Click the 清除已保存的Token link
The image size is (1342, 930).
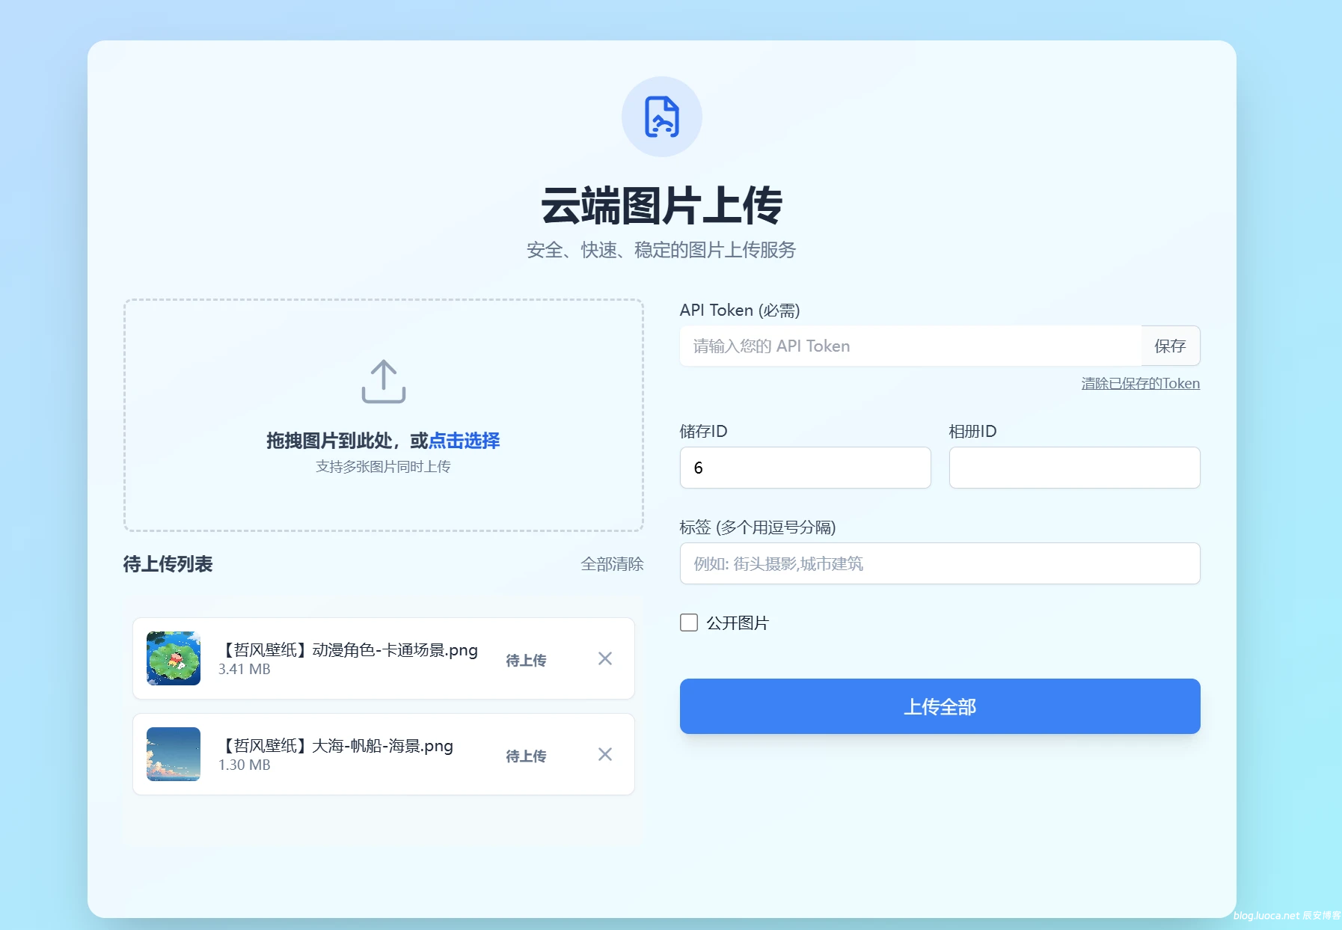(x=1140, y=383)
